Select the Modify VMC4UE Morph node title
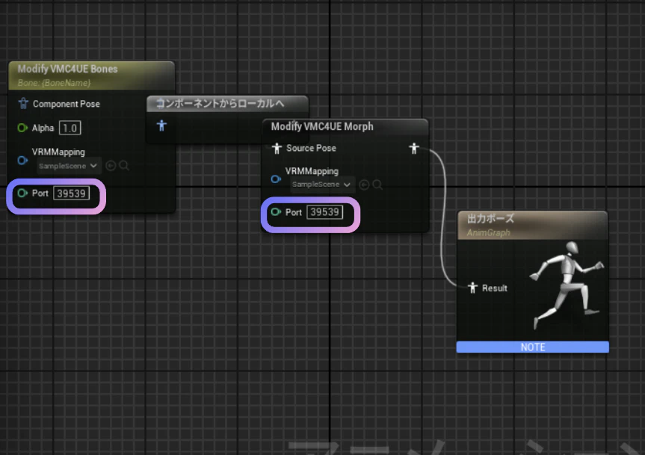The width and height of the screenshot is (645, 455). (x=322, y=126)
